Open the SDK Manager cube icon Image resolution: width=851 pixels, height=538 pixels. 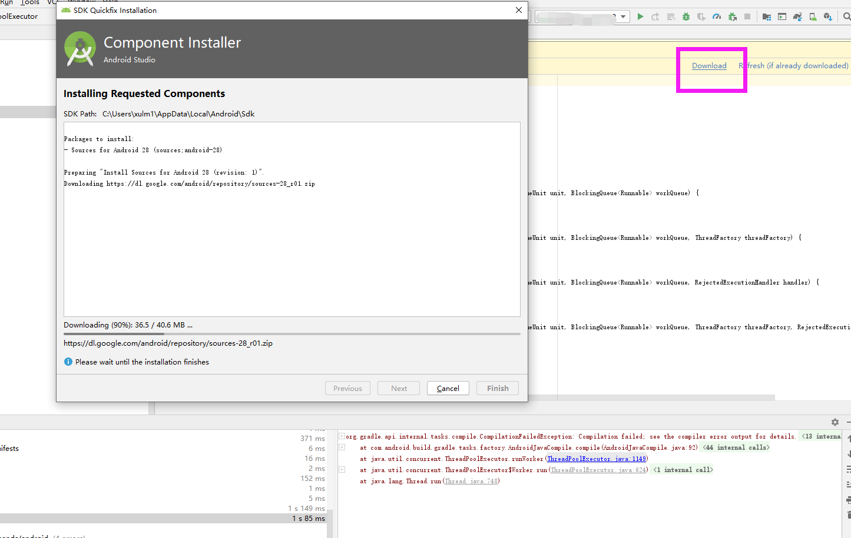point(828,16)
